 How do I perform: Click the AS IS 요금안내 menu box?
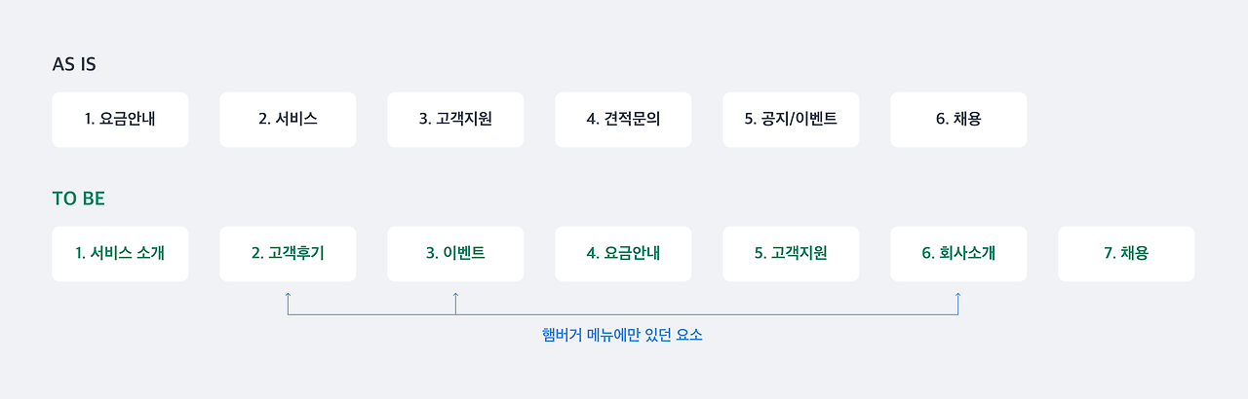click(120, 120)
